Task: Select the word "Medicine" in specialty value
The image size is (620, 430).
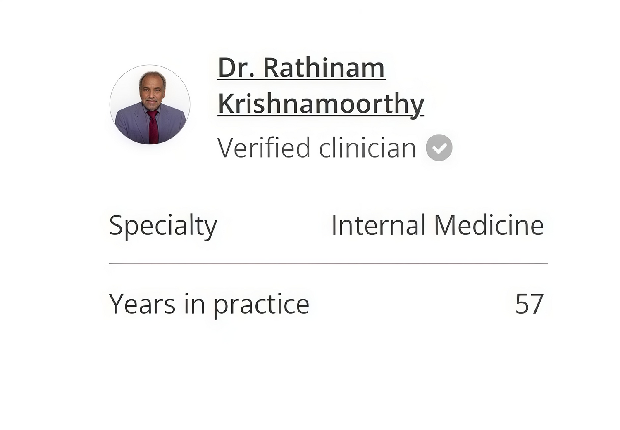Action: [x=489, y=225]
